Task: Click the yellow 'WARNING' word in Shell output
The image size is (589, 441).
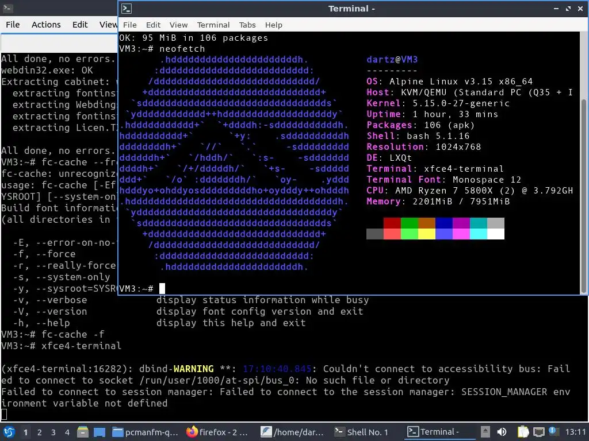Action: click(x=193, y=369)
